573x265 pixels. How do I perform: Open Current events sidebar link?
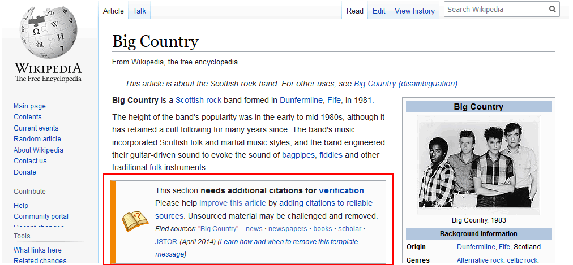tap(36, 128)
